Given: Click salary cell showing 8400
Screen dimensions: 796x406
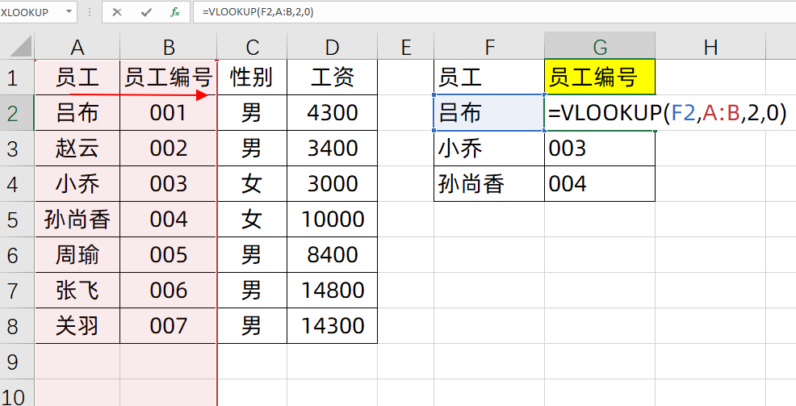Looking at the screenshot, I should (x=332, y=255).
